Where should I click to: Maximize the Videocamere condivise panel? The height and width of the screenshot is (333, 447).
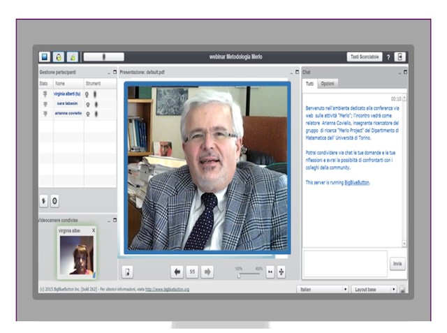(115, 220)
